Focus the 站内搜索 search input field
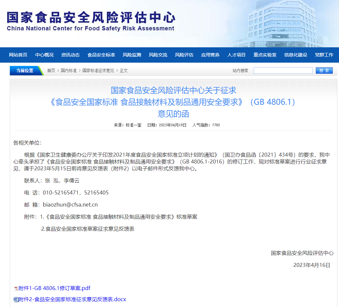This screenshot has height=307, width=339. point(283,70)
